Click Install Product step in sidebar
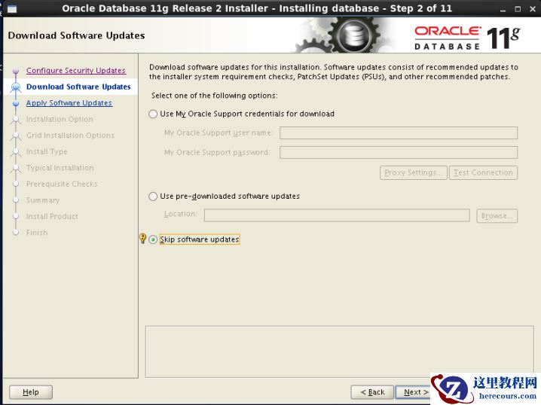This screenshot has height=405, width=541. (52, 217)
